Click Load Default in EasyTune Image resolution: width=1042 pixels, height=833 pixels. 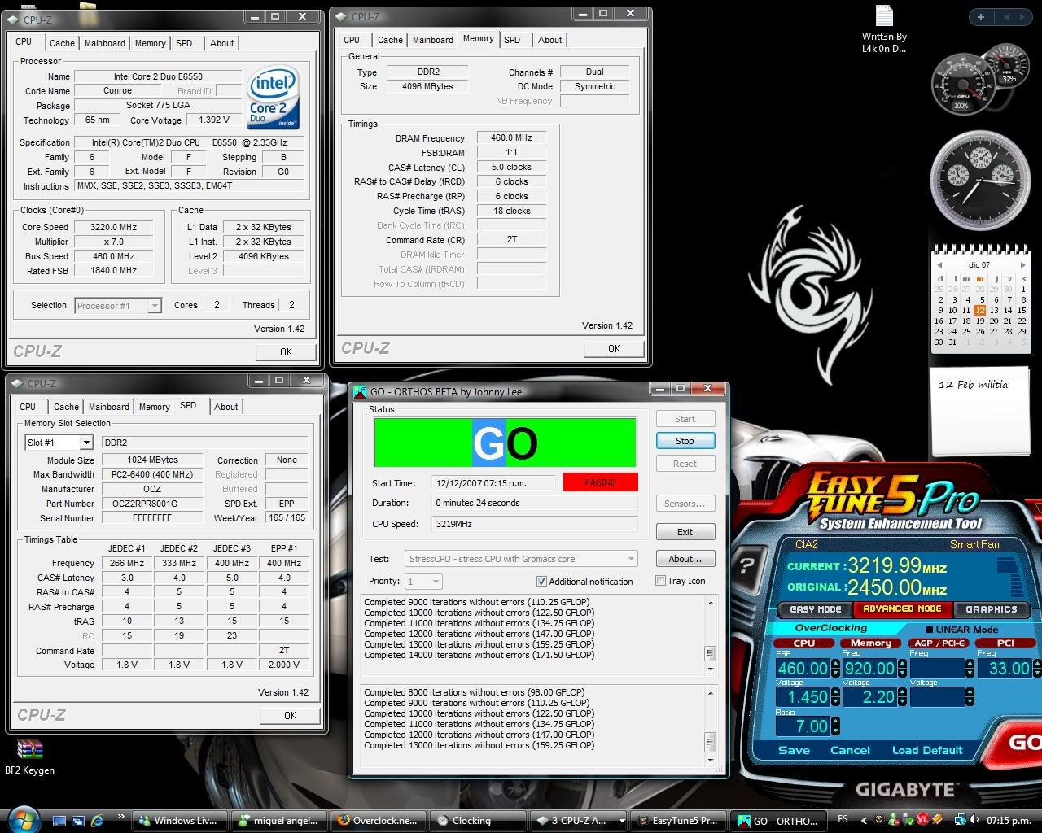coord(926,750)
